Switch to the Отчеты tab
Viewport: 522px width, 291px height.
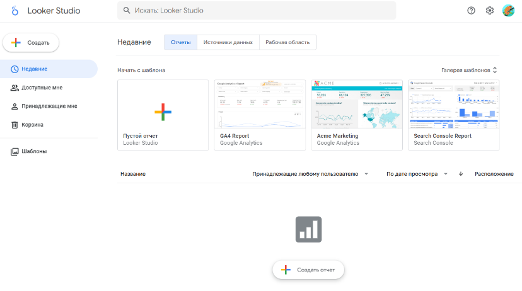180,42
